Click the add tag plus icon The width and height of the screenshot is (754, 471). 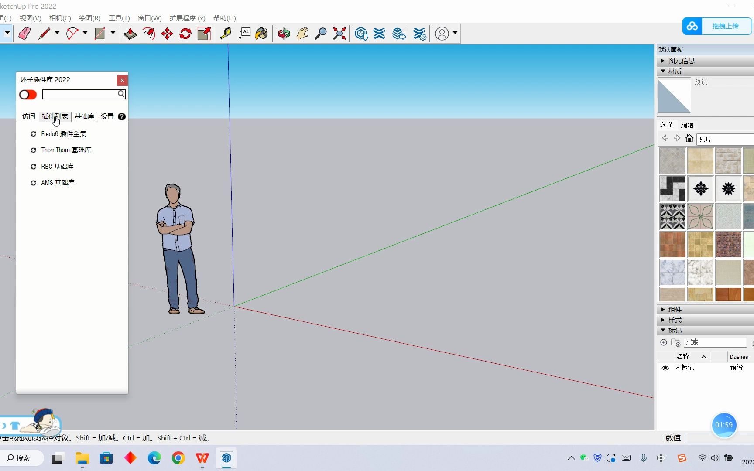click(x=664, y=342)
